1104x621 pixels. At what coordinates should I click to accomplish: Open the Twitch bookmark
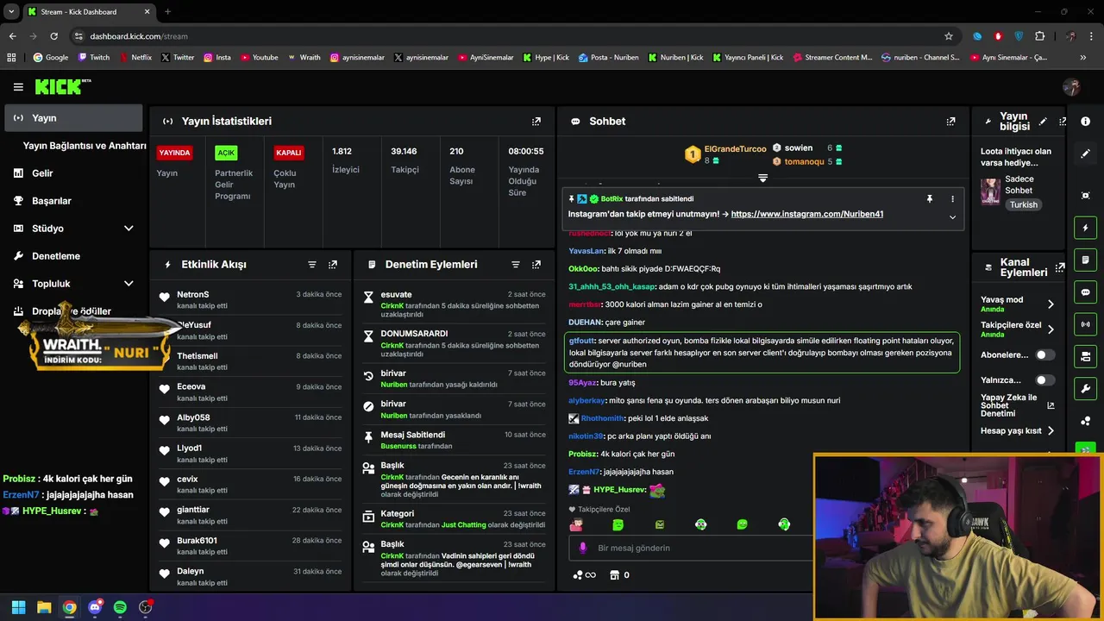94,58
